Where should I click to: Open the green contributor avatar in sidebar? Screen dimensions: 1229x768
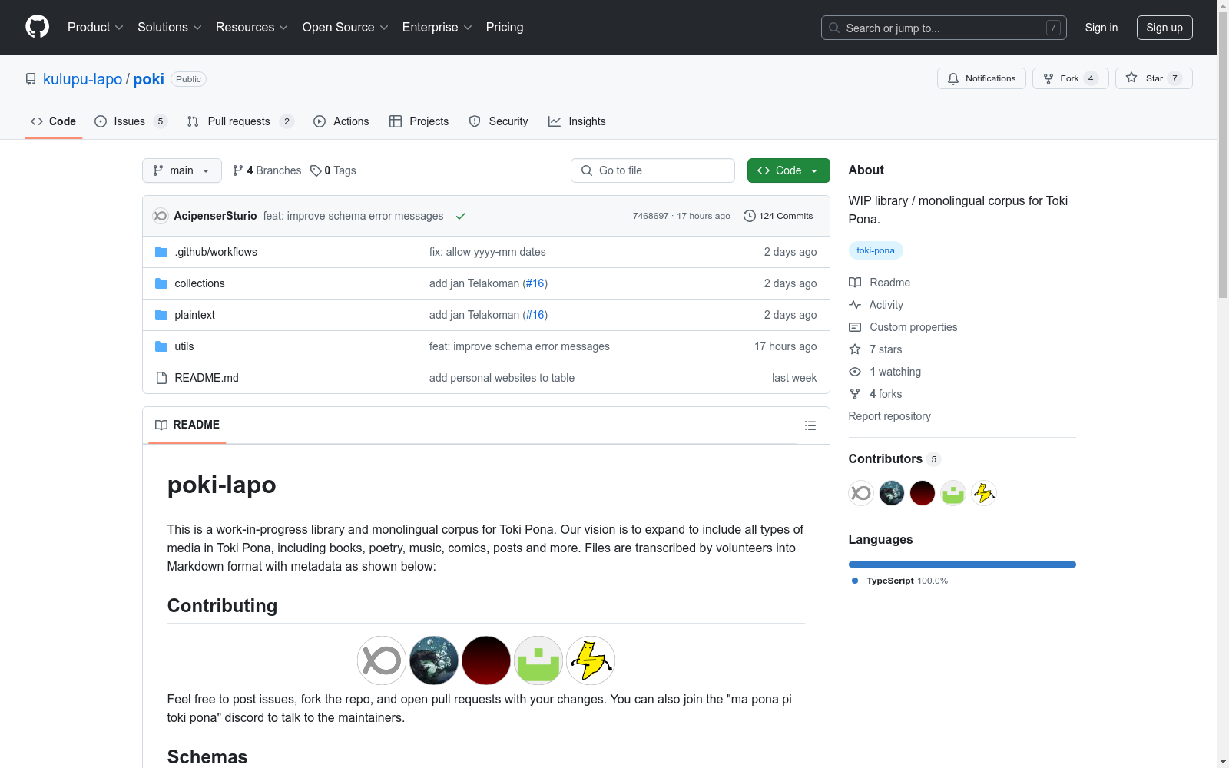953,493
